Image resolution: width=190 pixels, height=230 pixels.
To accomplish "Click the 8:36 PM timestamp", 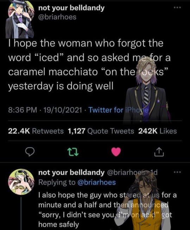I will coord(23,110).
